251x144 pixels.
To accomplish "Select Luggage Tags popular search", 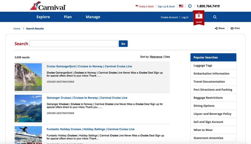I will pos(203,66).
